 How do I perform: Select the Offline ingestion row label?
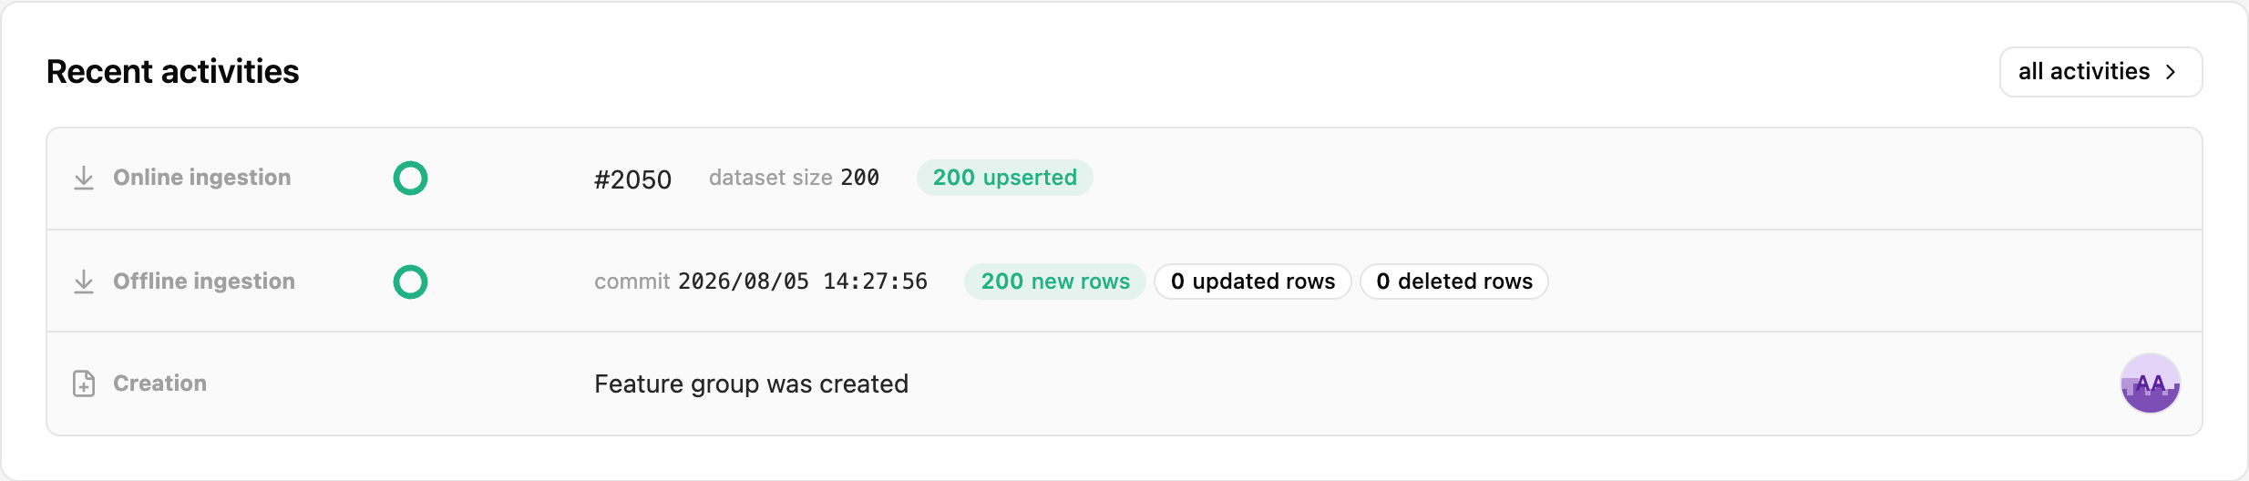click(204, 281)
